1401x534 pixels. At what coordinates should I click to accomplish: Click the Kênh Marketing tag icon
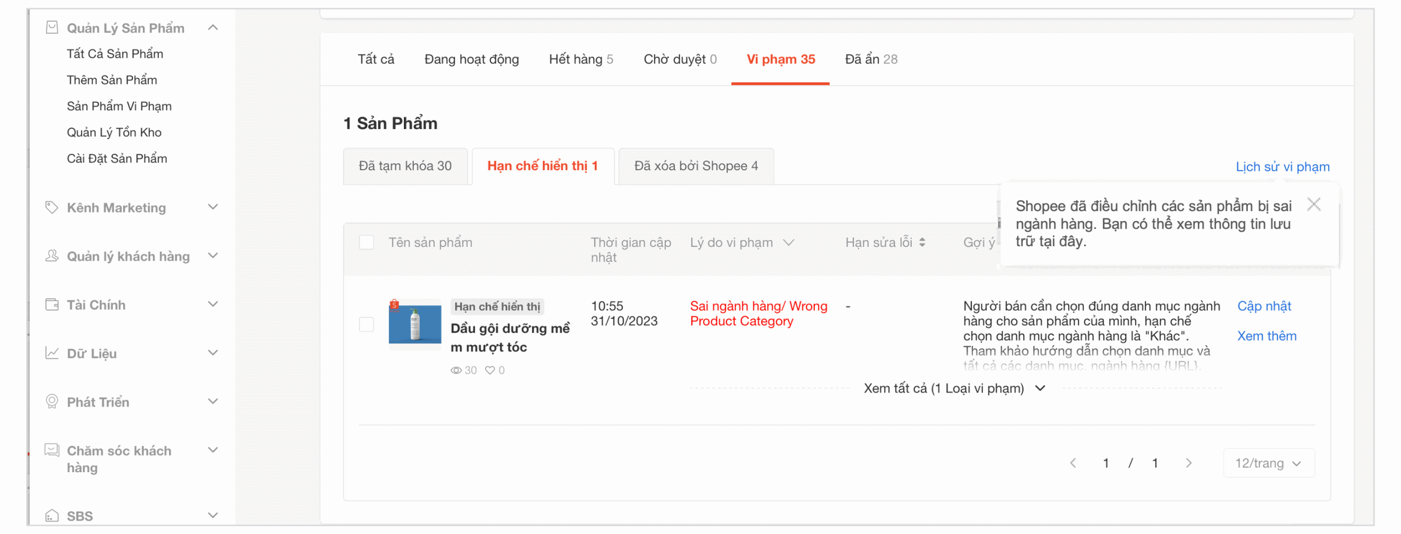coord(51,207)
